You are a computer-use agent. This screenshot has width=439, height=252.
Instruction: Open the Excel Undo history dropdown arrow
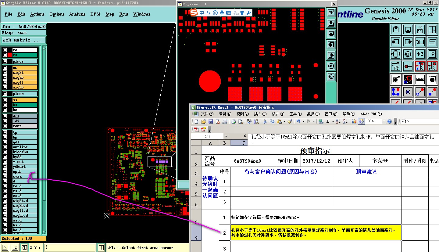click(x=303, y=121)
